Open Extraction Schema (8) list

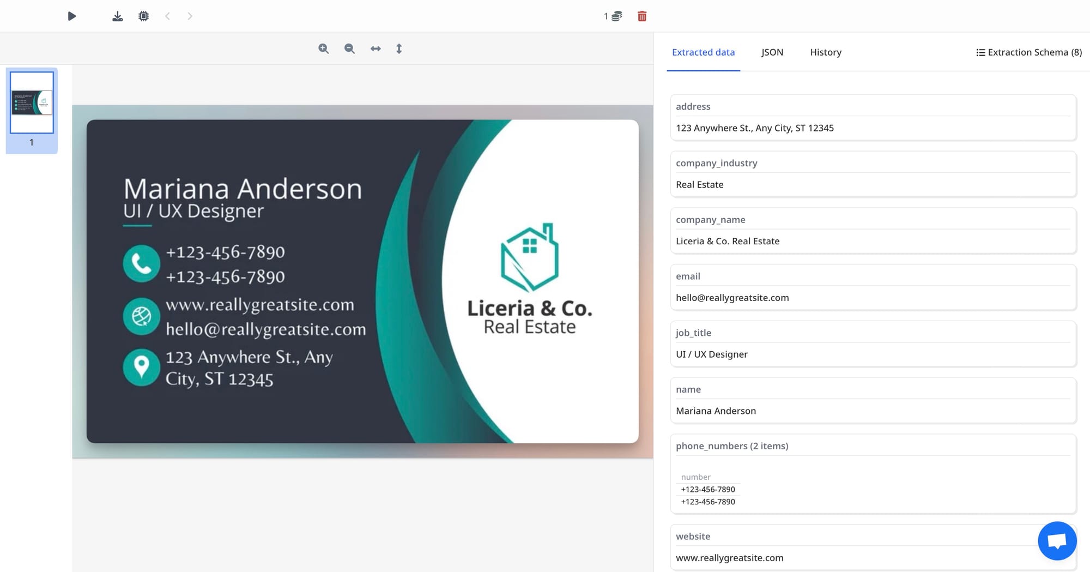coord(1028,52)
